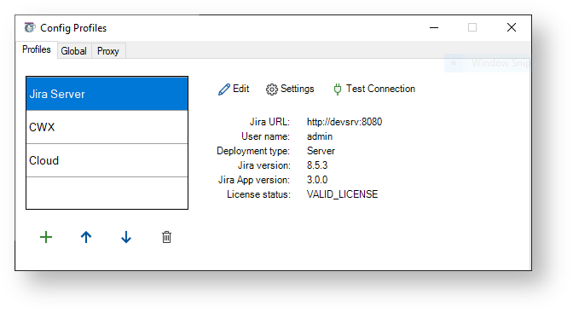
Task: Move the profile down with the down arrow
Action: pos(126,237)
